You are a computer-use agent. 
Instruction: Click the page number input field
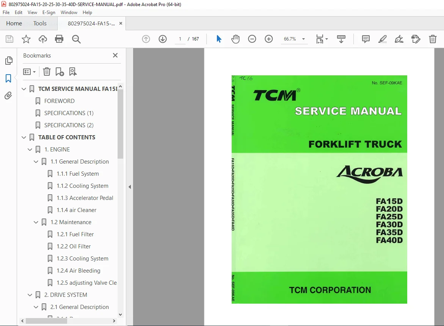180,39
